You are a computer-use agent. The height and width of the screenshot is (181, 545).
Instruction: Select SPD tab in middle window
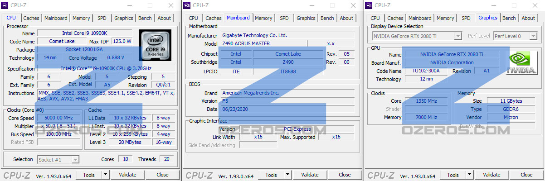pos(284,18)
